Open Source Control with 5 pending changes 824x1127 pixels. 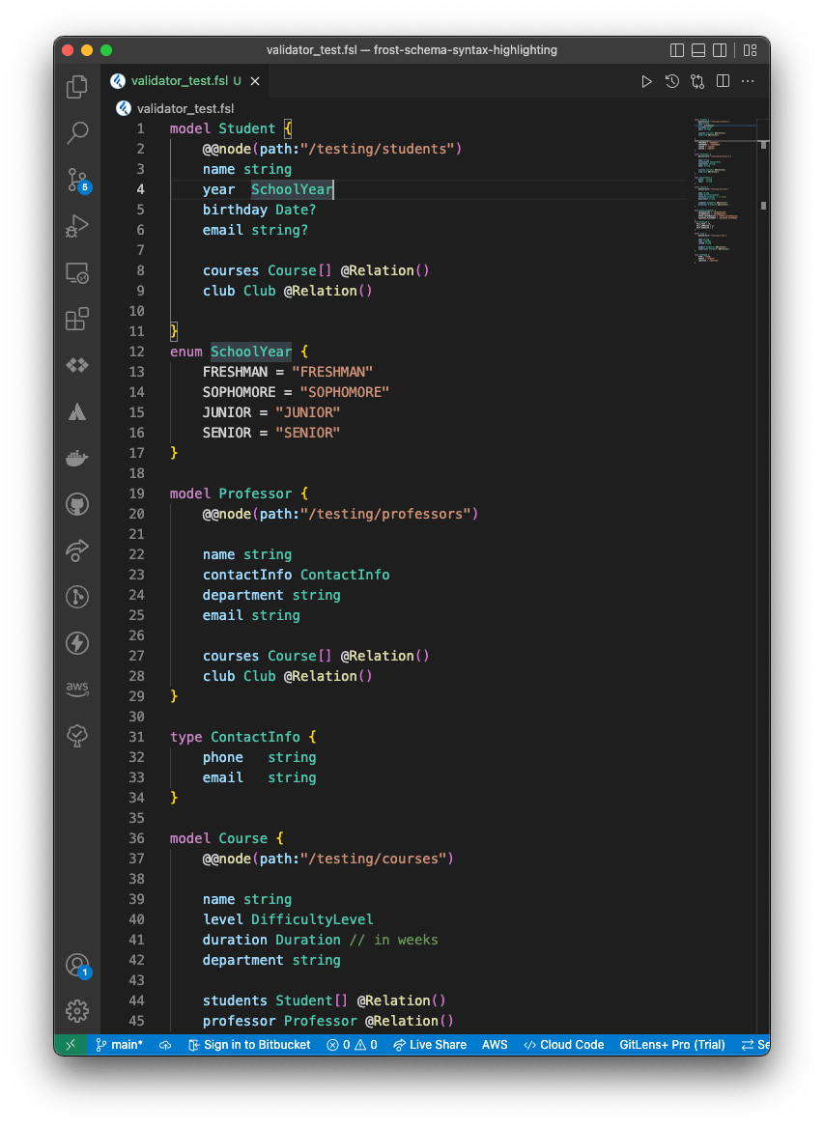pos(77,180)
